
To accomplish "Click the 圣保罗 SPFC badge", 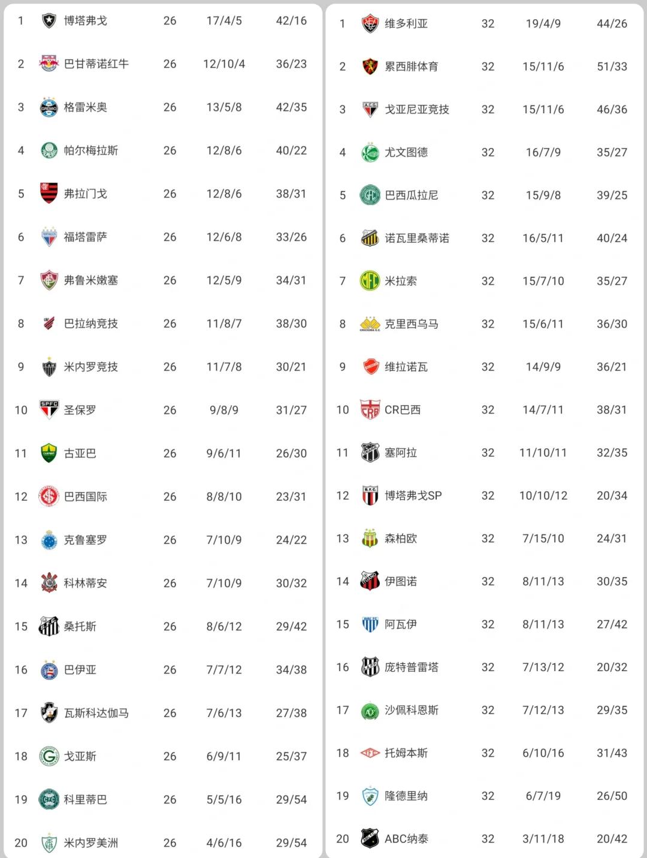I will [x=49, y=410].
